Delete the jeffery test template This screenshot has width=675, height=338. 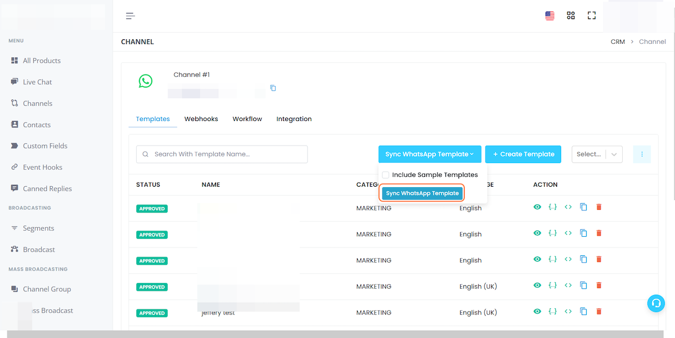tap(598, 312)
